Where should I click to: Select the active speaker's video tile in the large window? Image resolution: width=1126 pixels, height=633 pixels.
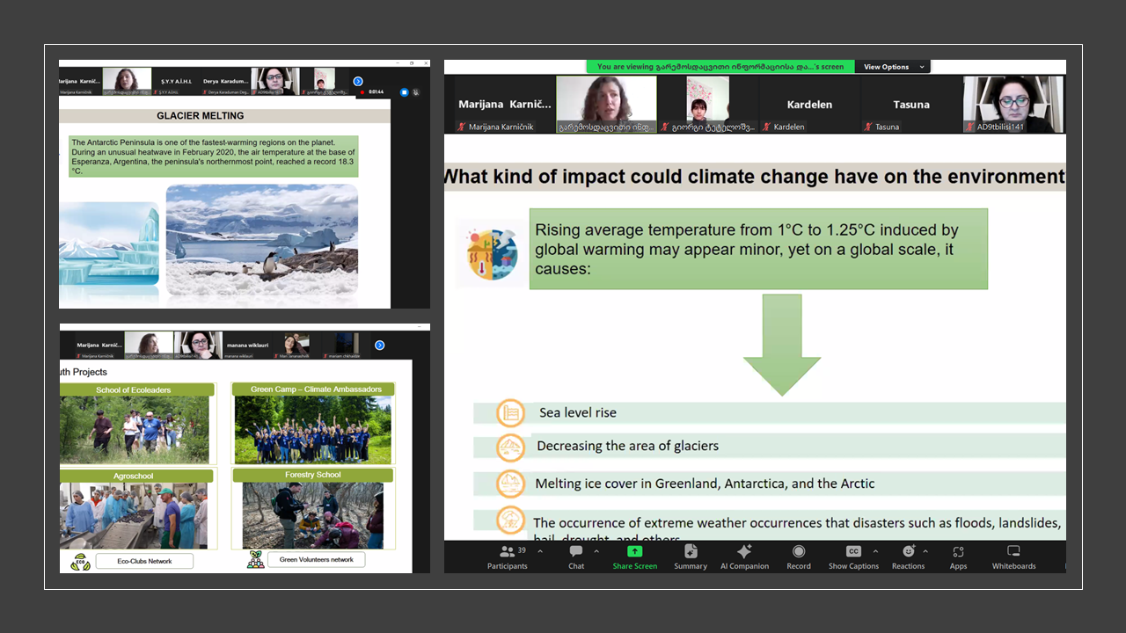tap(607, 105)
